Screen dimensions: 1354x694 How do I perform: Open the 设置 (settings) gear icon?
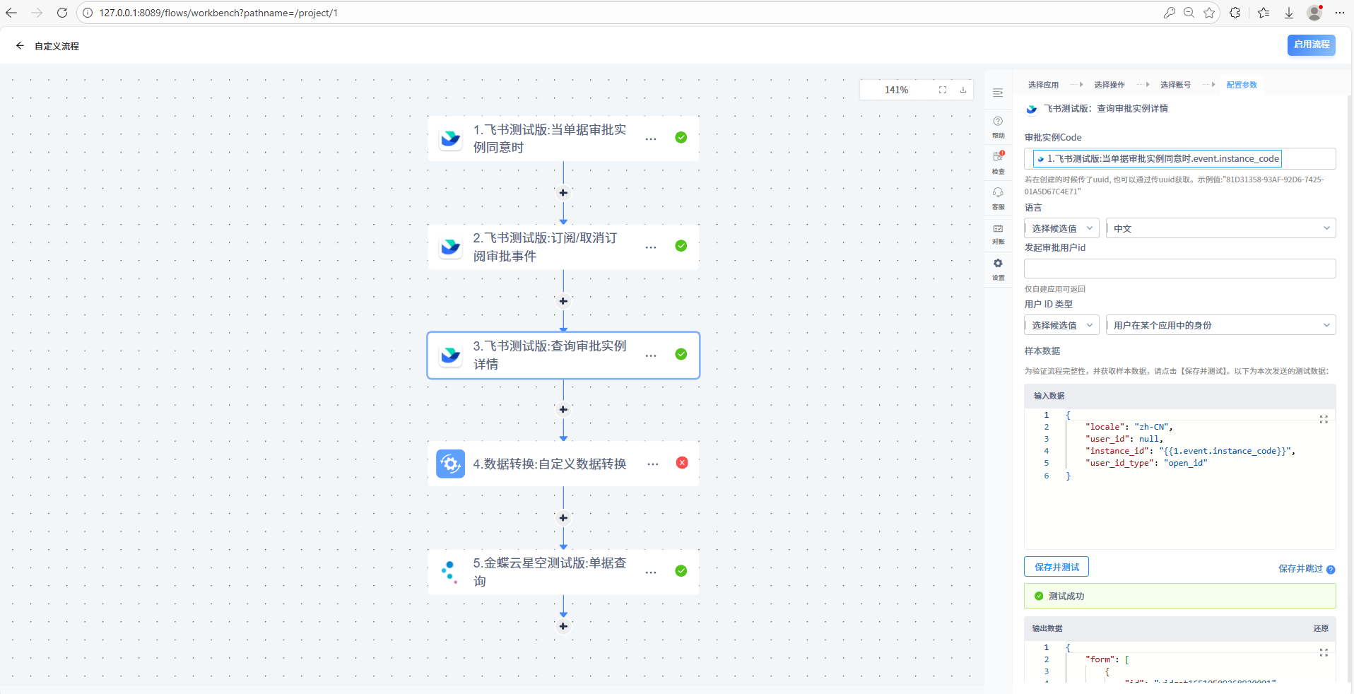[998, 268]
